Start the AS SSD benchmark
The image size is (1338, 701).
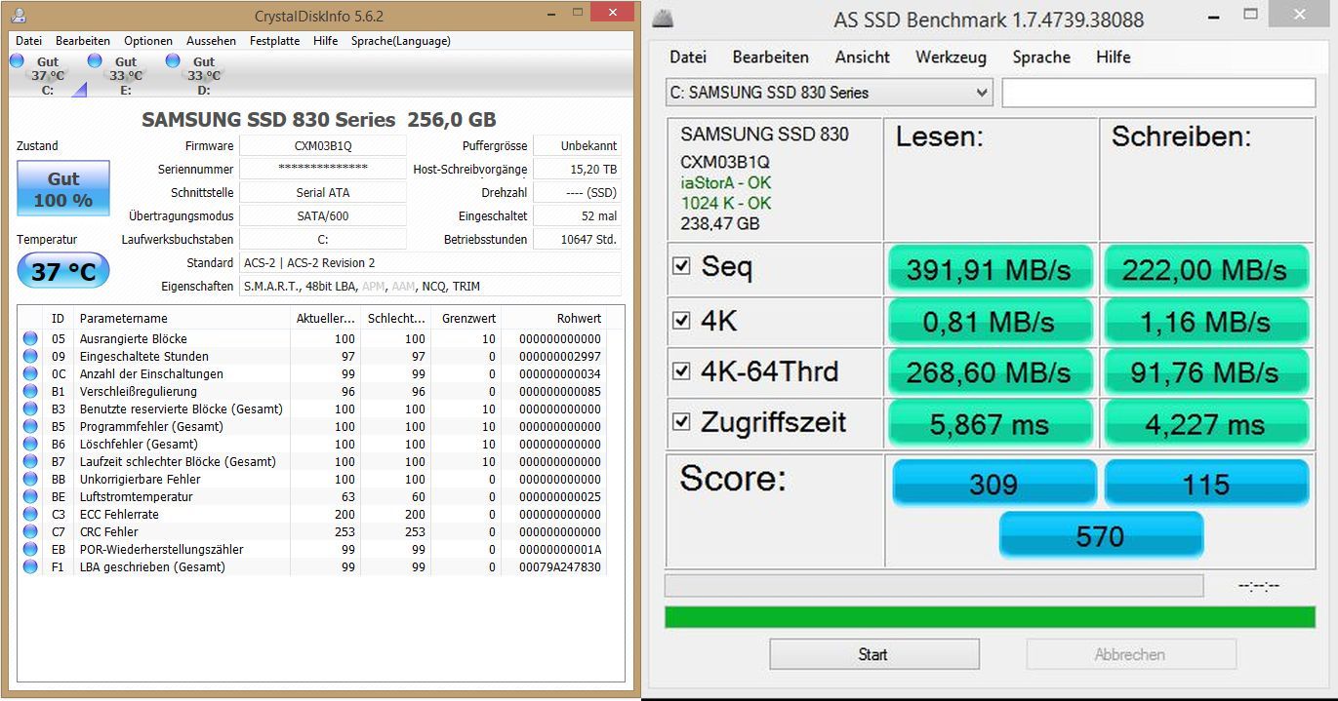coord(873,654)
